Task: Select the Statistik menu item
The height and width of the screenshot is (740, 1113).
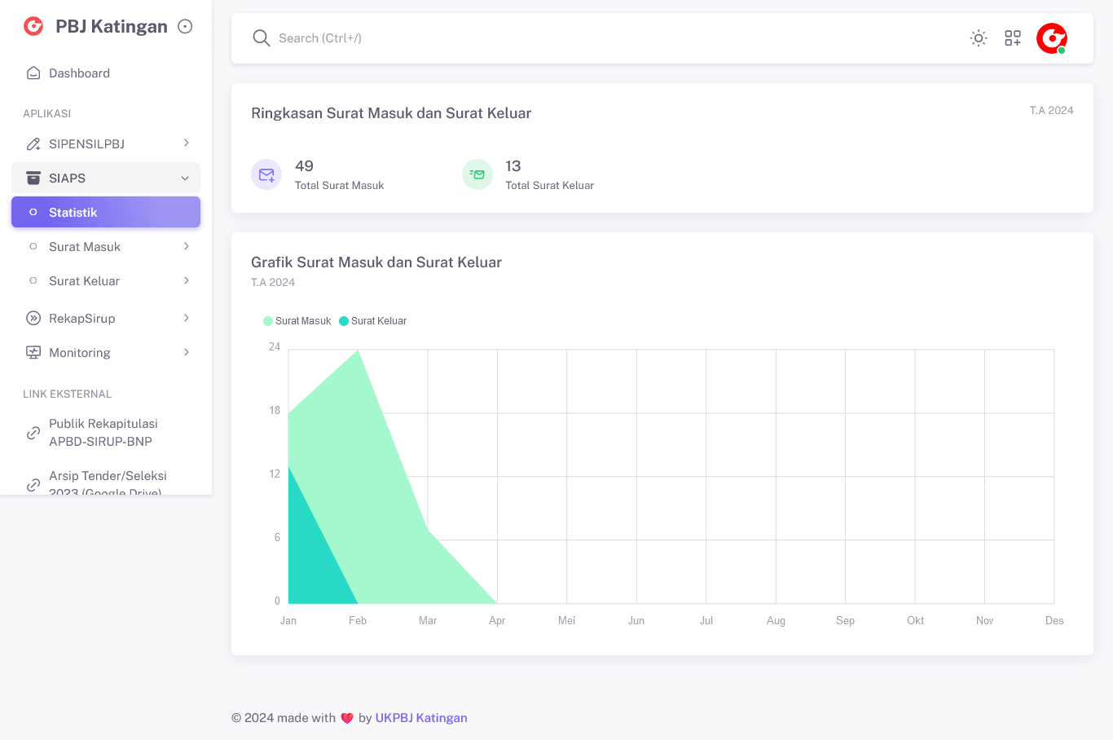Action: coord(106,212)
